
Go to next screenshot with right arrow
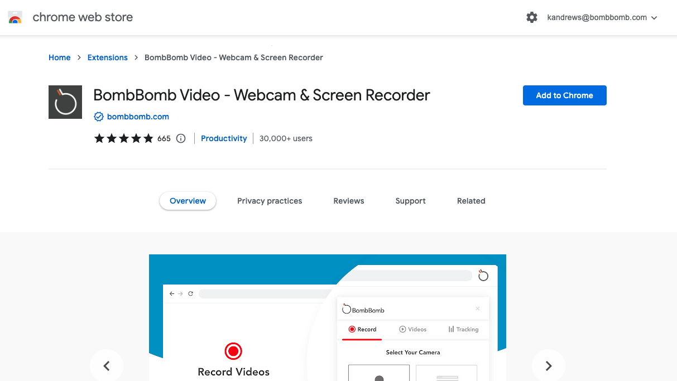549,366
